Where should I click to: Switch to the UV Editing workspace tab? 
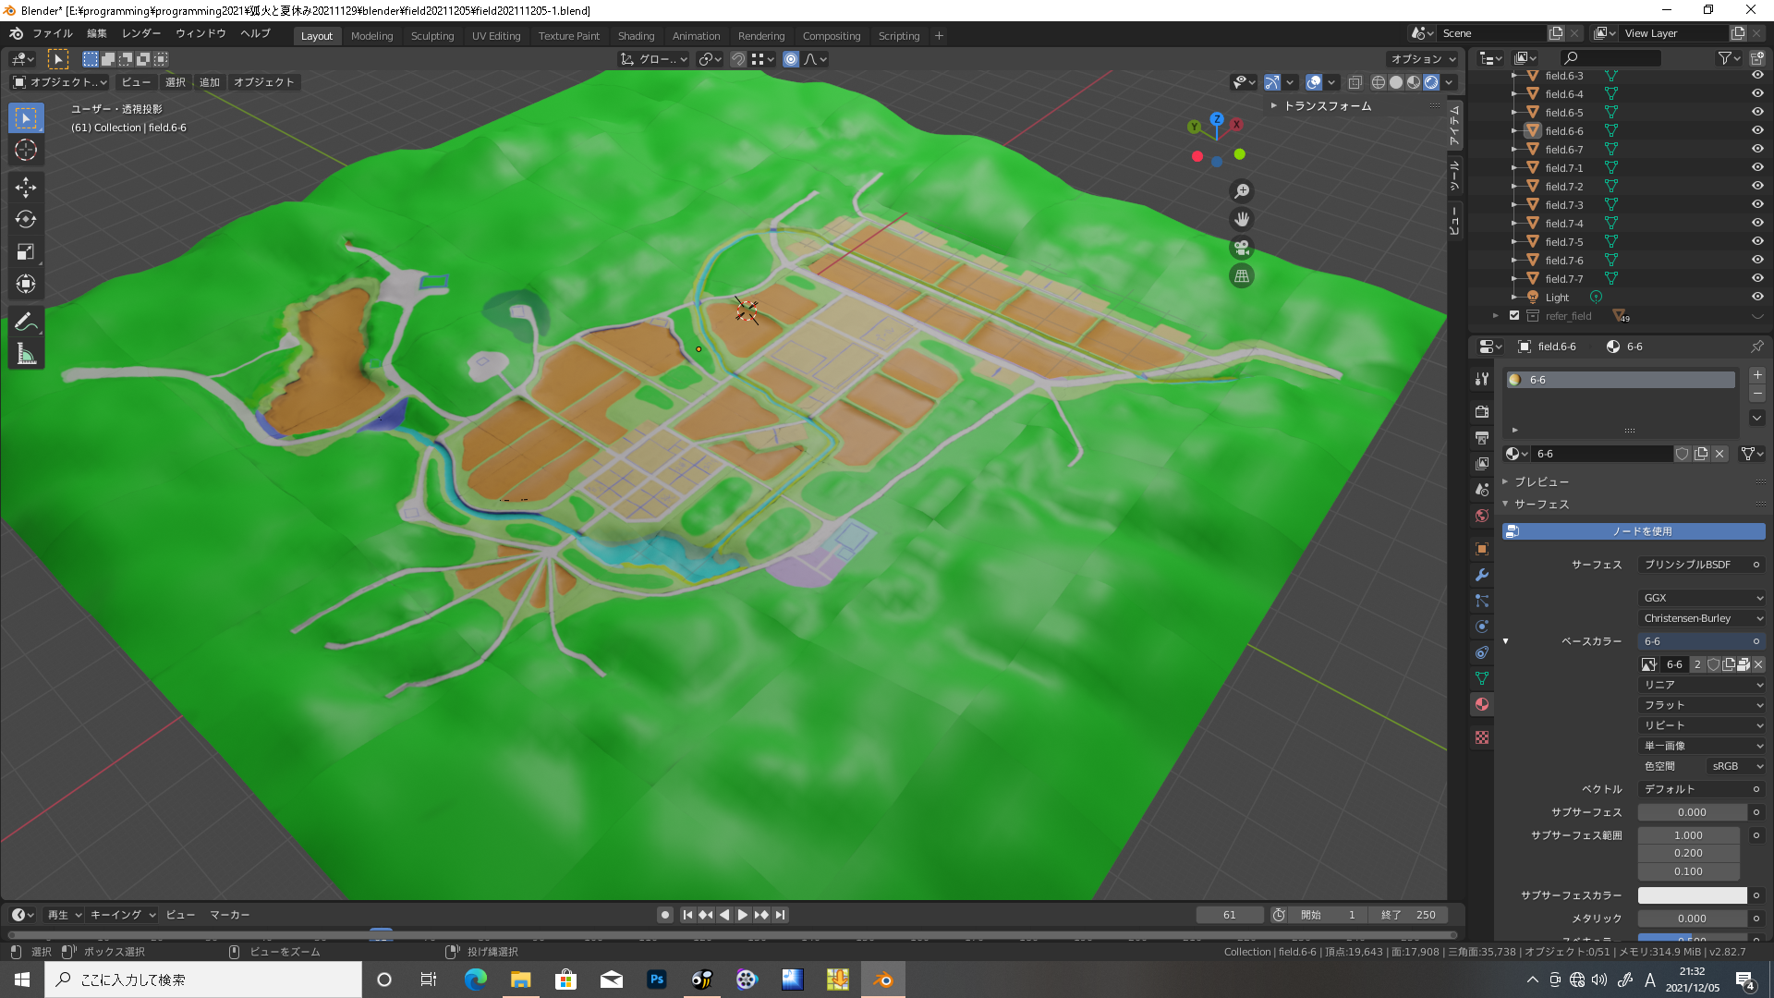point(496,36)
